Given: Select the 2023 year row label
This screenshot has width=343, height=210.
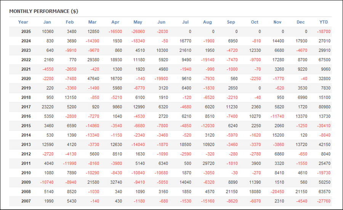Looking at the screenshot, I should point(26,50).
